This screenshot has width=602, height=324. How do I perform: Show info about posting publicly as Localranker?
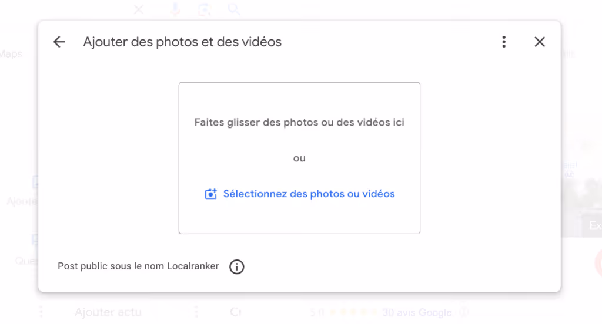236,266
